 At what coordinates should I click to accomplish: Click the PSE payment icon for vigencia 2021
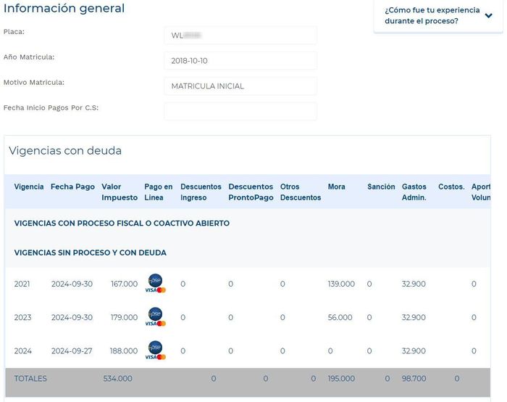click(x=155, y=284)
